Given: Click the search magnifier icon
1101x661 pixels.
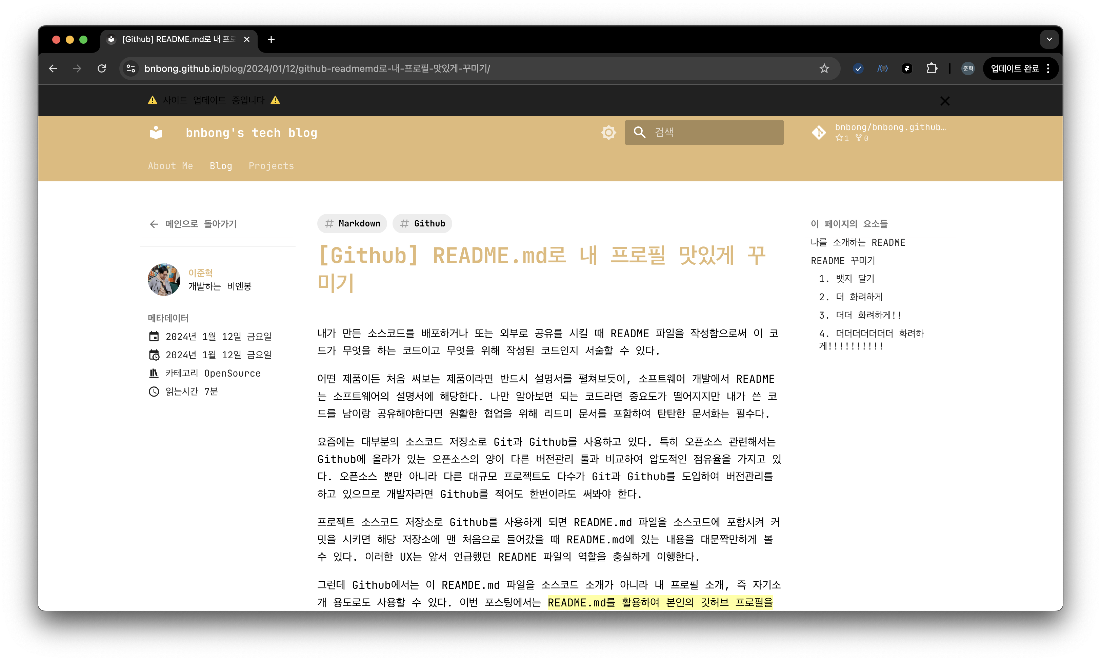Looking at the screenshot, I should pyautogui.click(x=640, y=132).
